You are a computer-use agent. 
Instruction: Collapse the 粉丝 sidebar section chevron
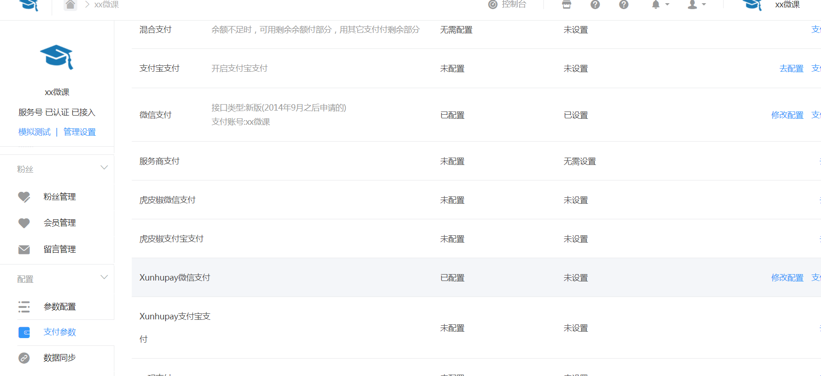(104, 168)
